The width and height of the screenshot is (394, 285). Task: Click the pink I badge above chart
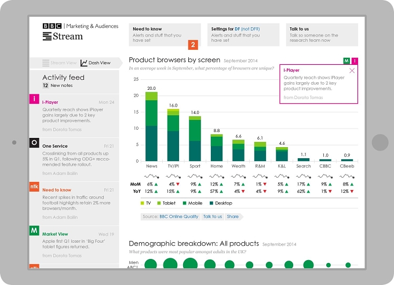355,61
